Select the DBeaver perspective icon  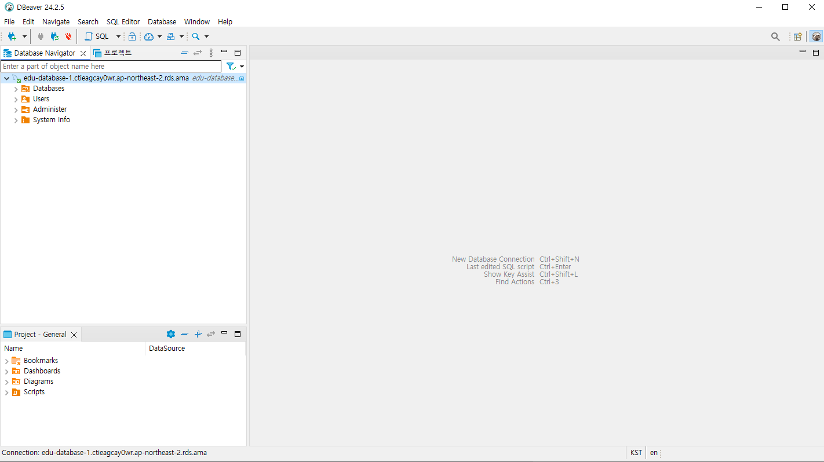tap(816, 36)
